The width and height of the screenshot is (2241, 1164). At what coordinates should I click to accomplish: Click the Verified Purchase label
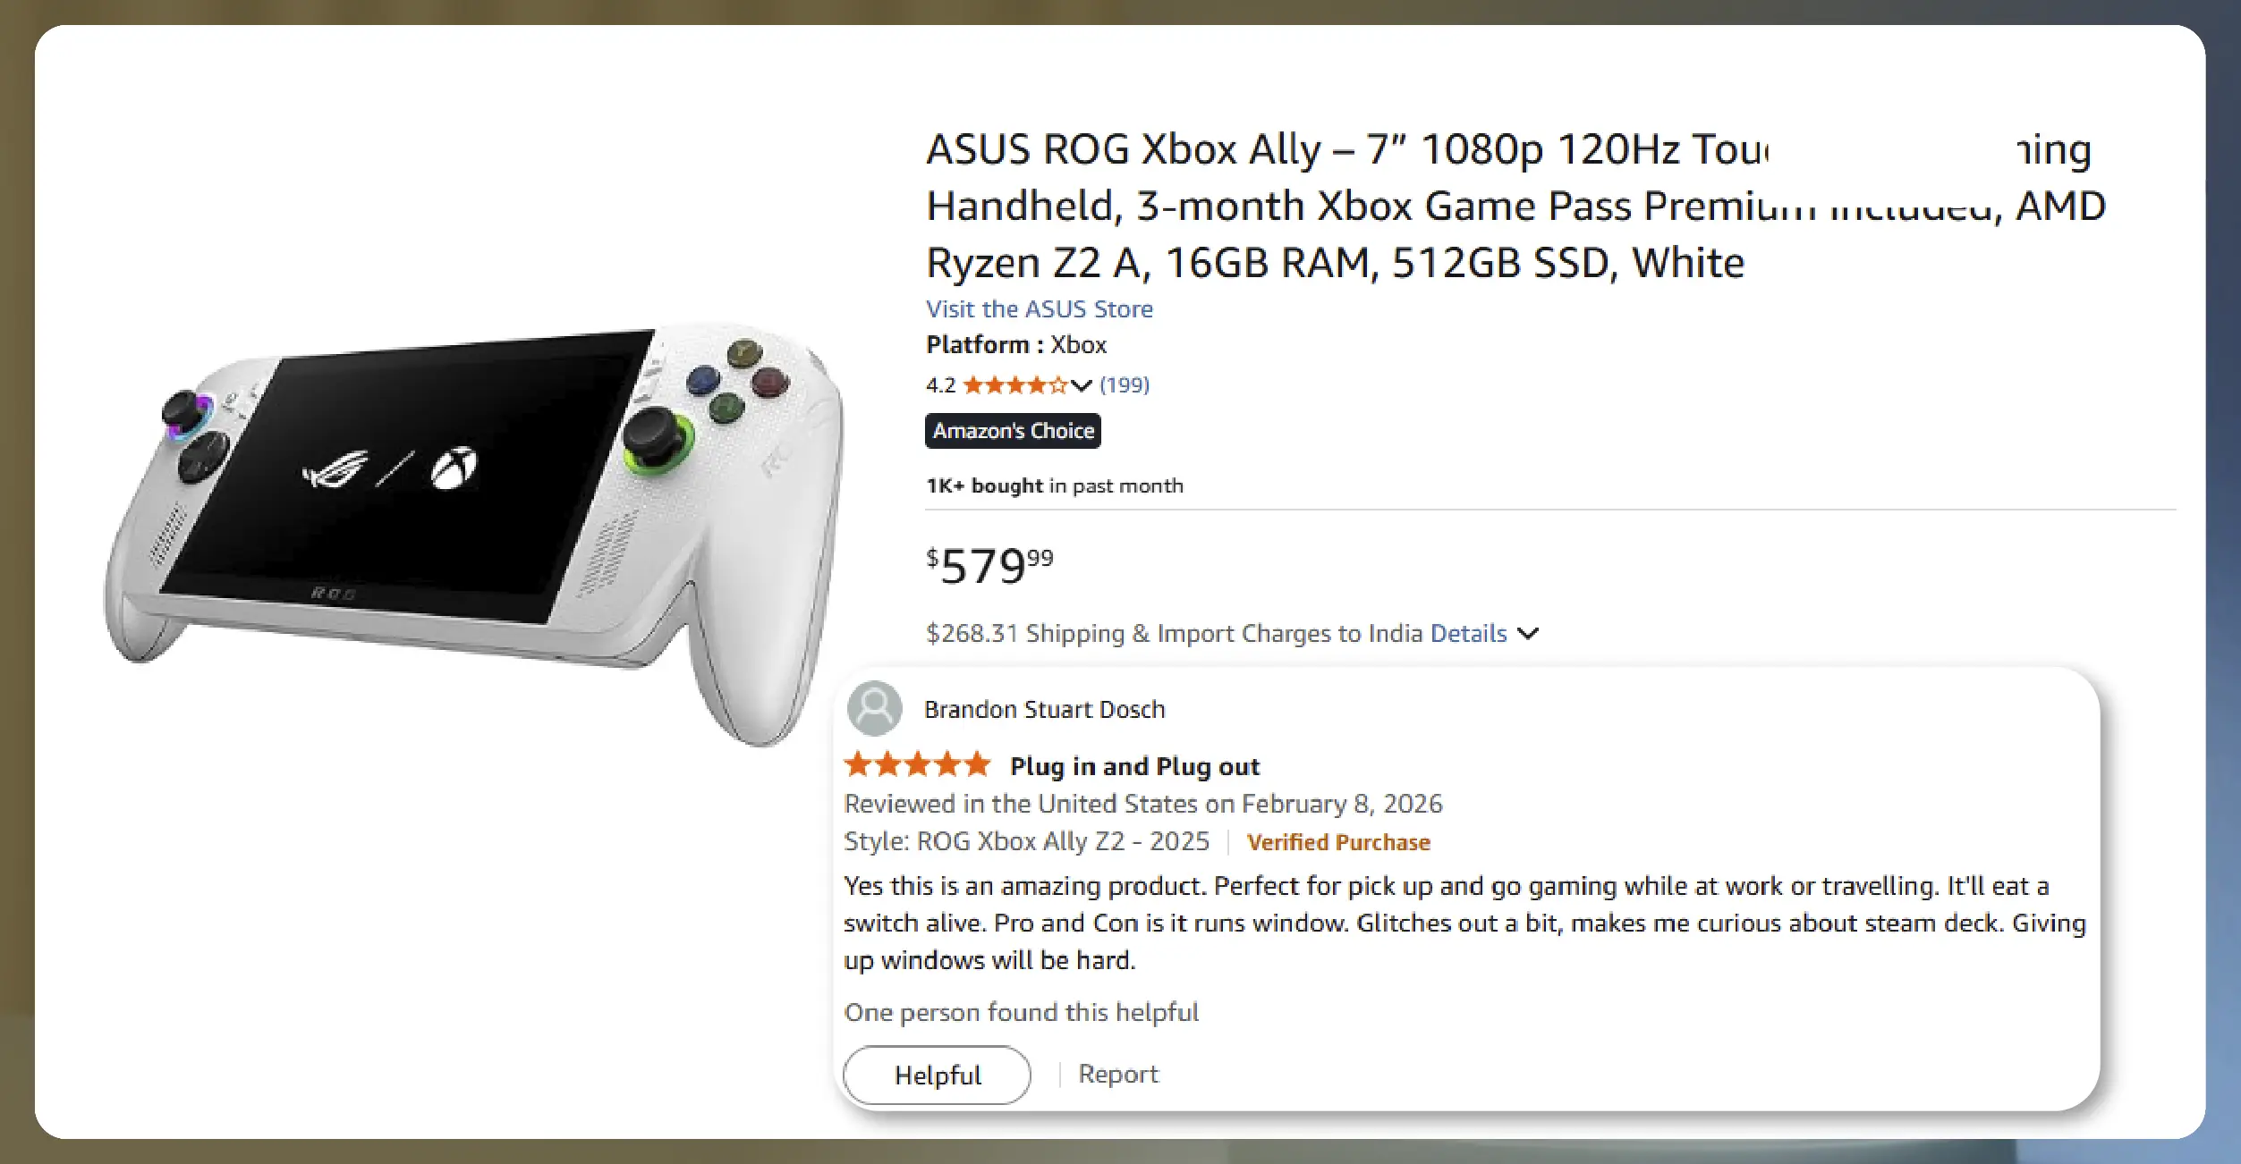pos(1338,842)
